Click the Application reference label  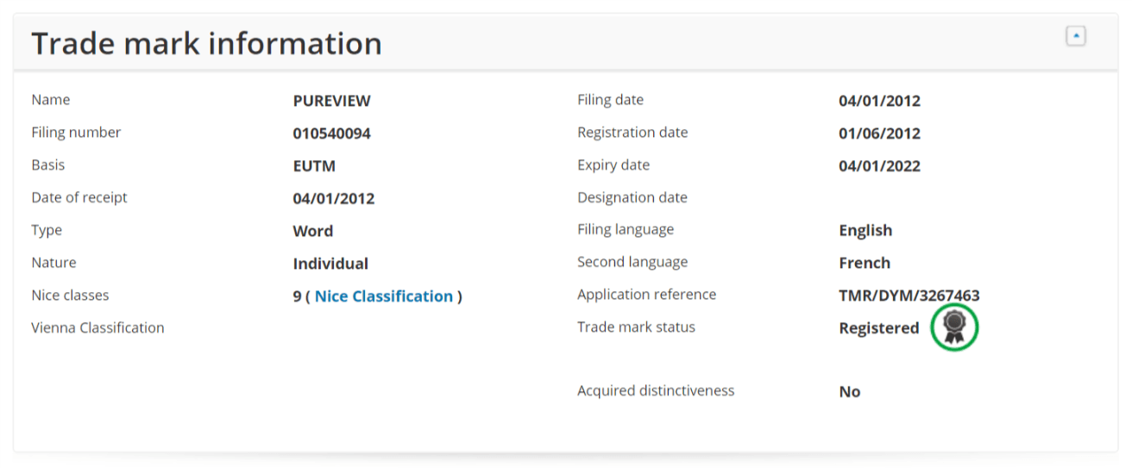coord(646,295)
